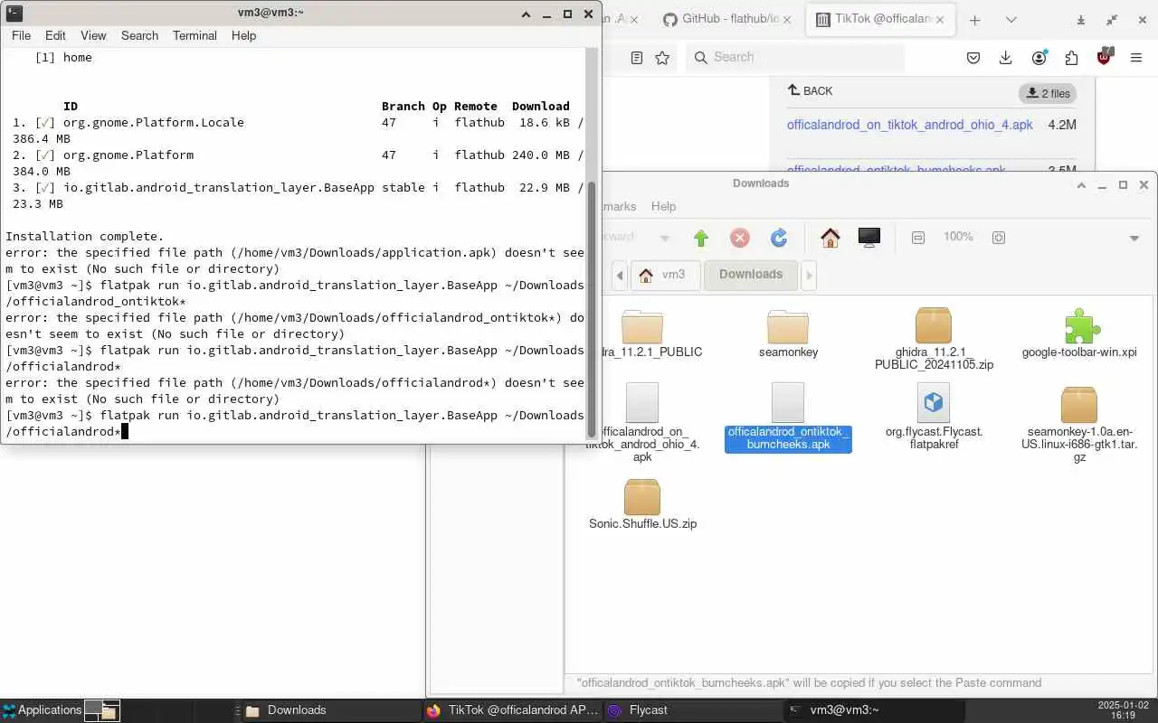Select the Sonic.Shuffle.US.zip archive
The height and width of the screenshot is (723, 1158).
click(x=642, y=497)
